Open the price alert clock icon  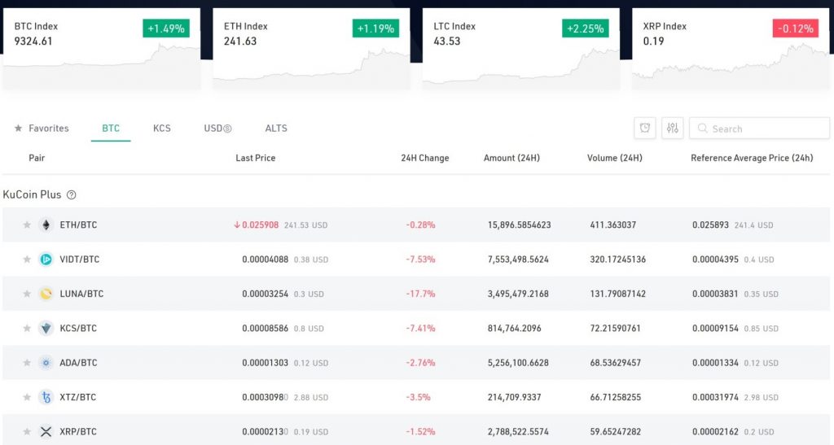[645, 128]
